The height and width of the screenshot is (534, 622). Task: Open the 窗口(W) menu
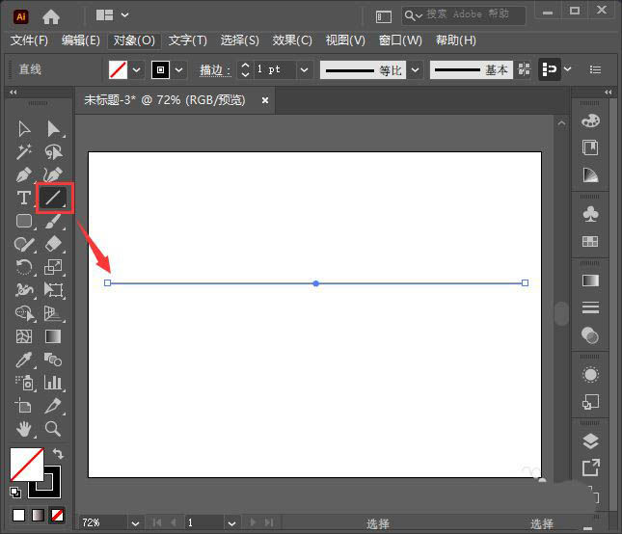[x=400, y=40]
